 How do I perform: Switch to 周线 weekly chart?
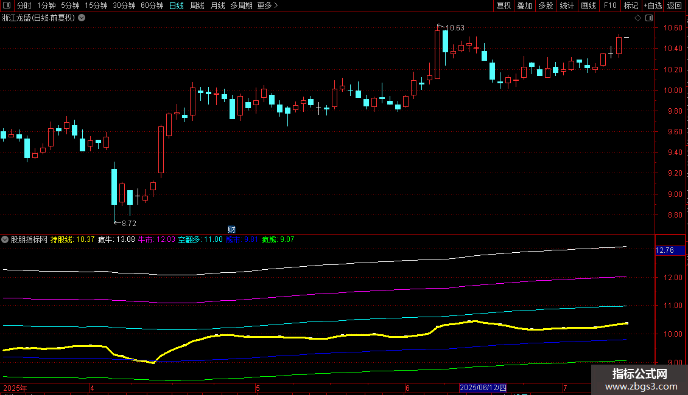click(197, 5)
